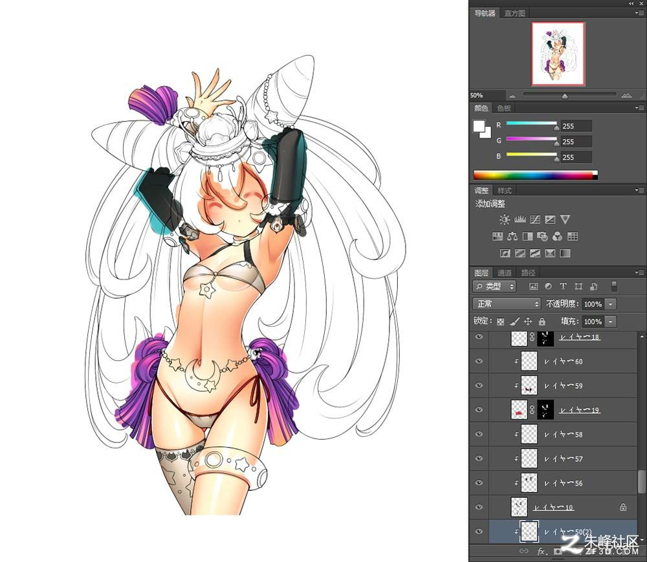Switch to the 通道 channels tab
This screenshot has height=562, width=647.
(x=504, y=272)
